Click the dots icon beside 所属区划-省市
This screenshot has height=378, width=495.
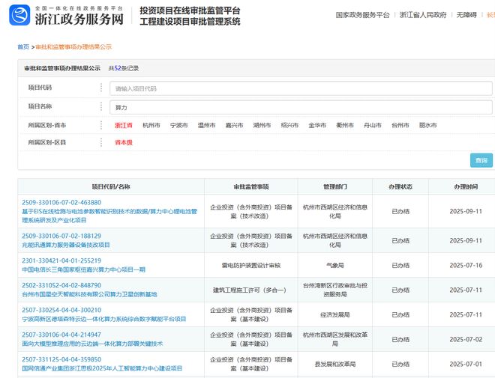(101, 125)
